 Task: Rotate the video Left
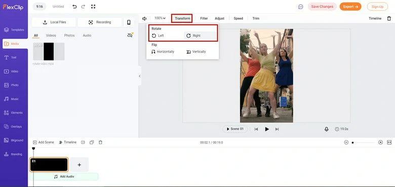coord(158,36)
